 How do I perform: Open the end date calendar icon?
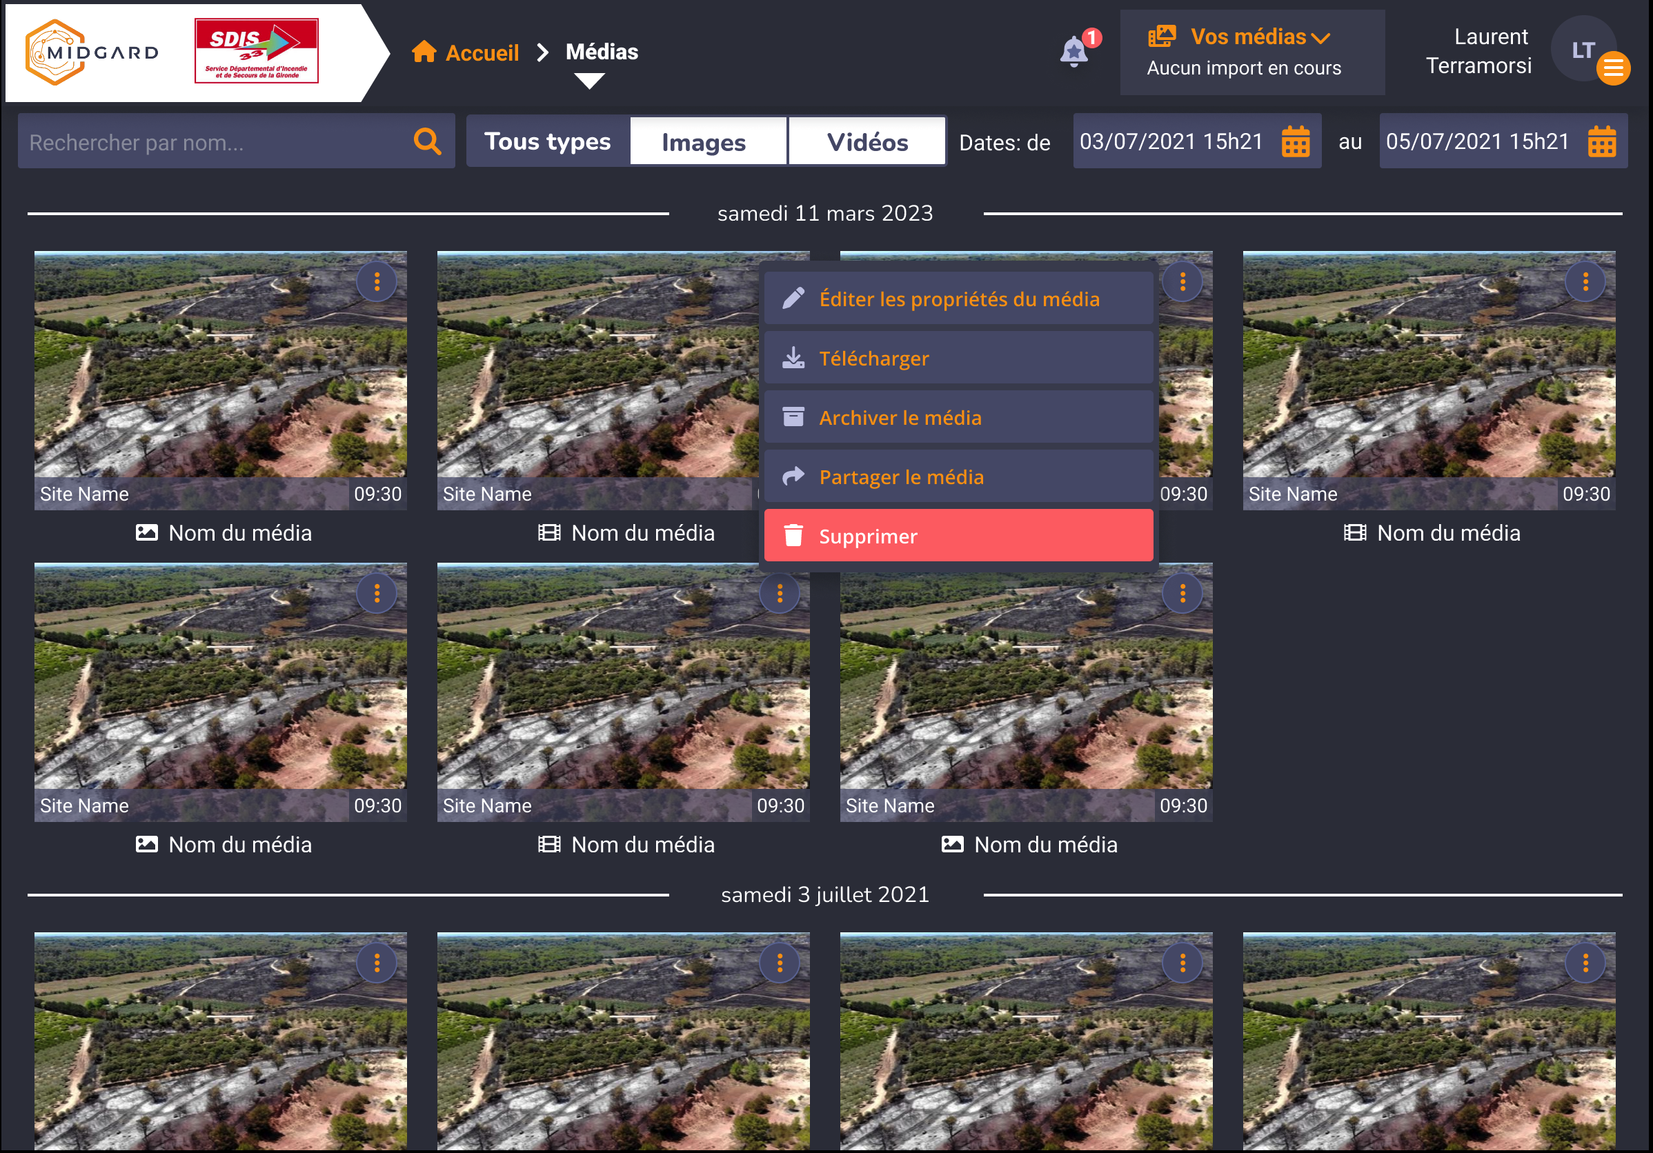(1602, 141)
